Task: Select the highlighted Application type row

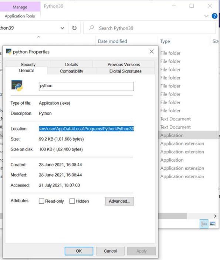Action: [x=189, y=135]
